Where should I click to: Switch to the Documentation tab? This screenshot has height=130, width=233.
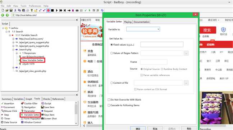(142, 22)
